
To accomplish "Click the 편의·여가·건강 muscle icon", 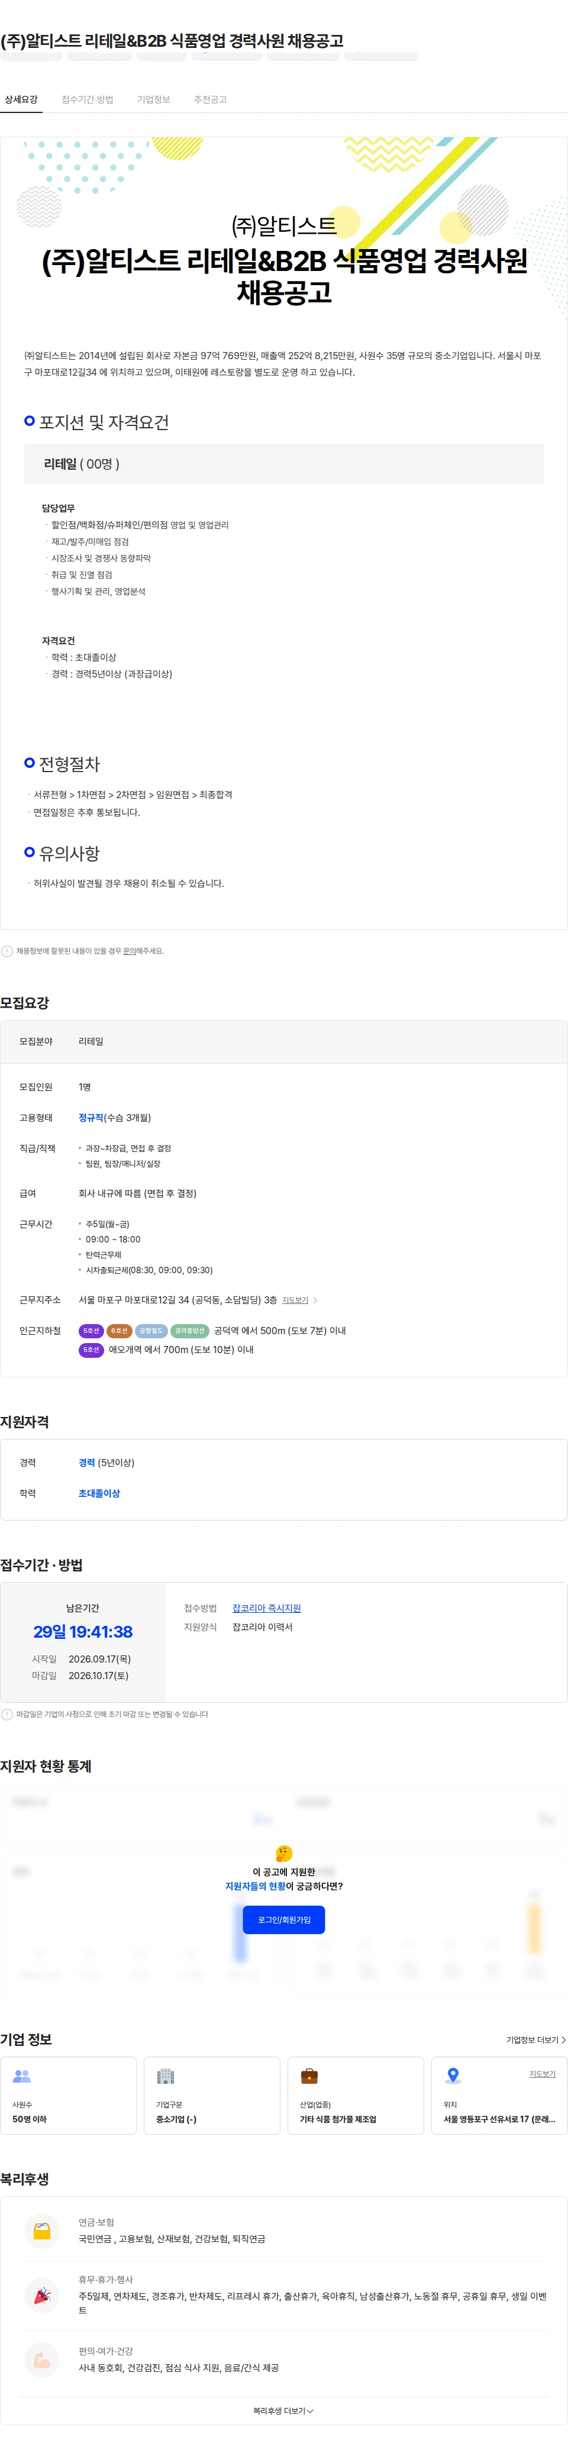I will coord(41,2359).
